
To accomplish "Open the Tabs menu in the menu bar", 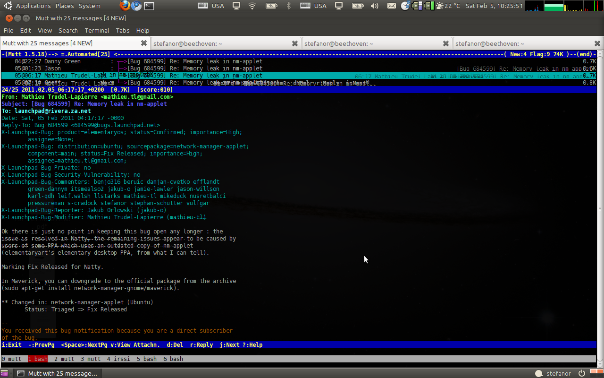I will click(x=123, y=30).
